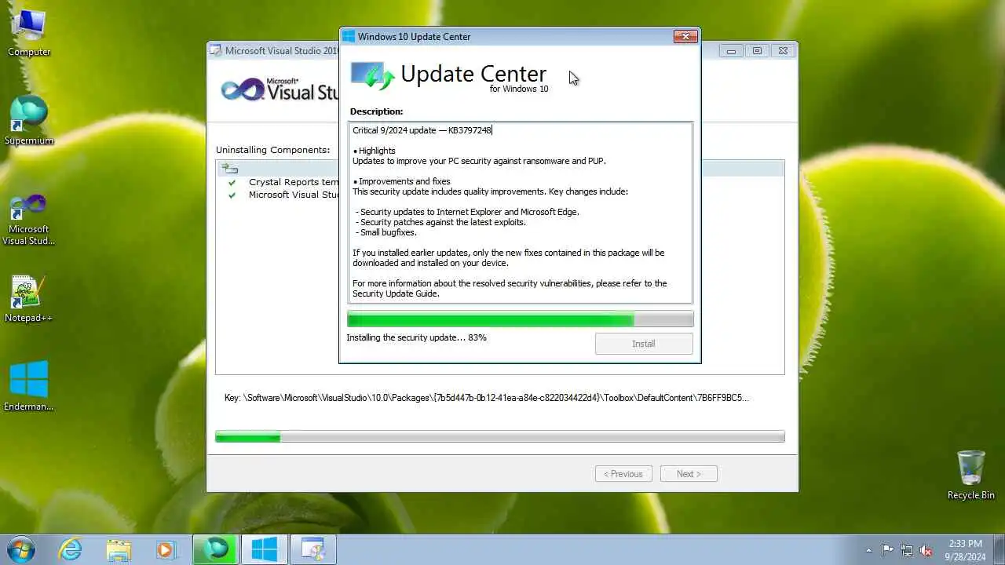The image size is (1005, 565).
Task: Click the Next button in Visual Studio setup
Action: pyautogui.click(x=689, y=474)
